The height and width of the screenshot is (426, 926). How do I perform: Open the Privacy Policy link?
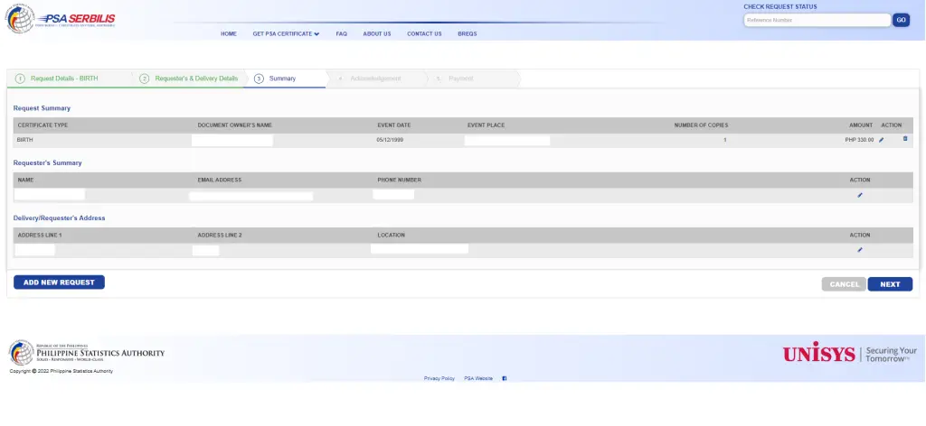pos(439,378)
